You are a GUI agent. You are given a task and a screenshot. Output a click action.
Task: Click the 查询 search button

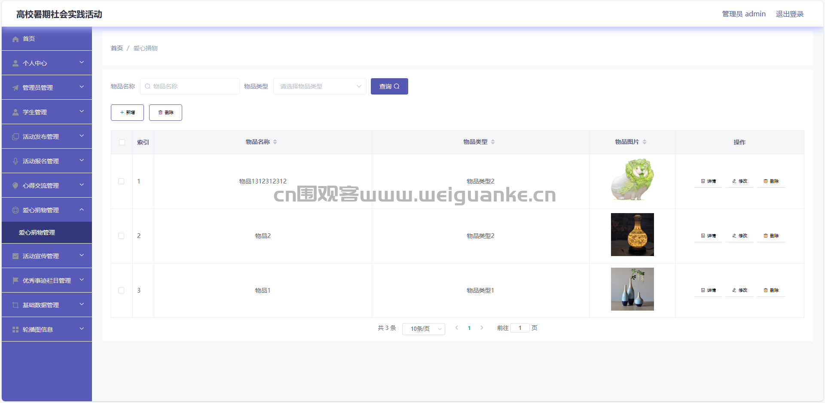[389, 86]
